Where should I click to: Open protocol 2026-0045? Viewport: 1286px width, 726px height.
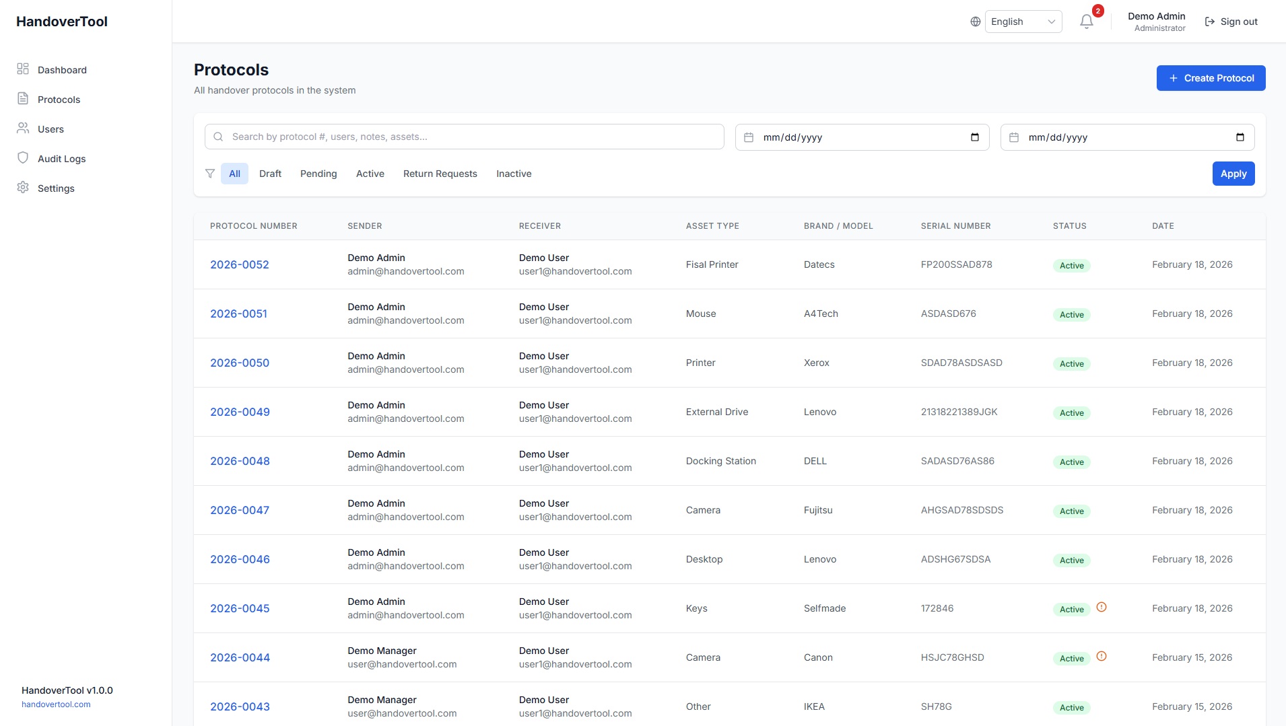tap(240, 608)
